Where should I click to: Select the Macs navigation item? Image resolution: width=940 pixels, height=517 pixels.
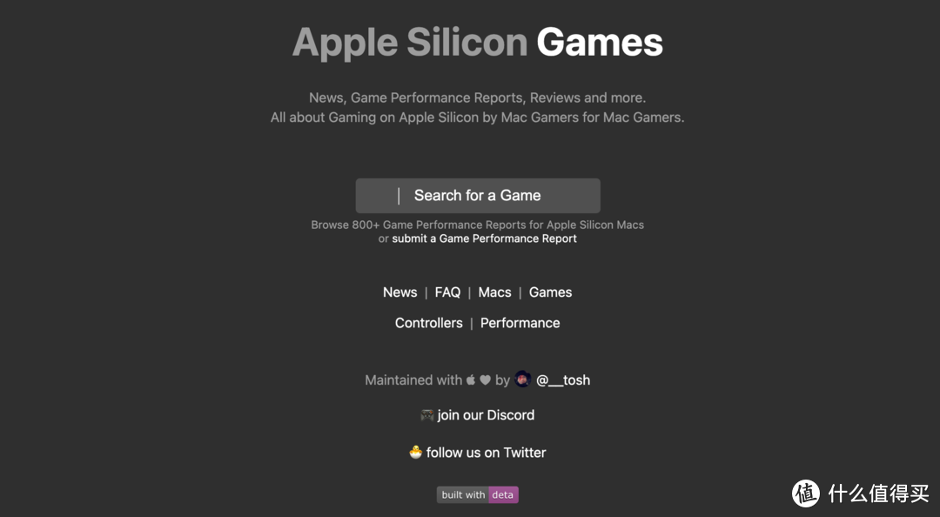point(494,292)
